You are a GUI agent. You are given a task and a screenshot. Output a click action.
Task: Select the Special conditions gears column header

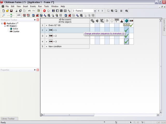tap(92, 21)
